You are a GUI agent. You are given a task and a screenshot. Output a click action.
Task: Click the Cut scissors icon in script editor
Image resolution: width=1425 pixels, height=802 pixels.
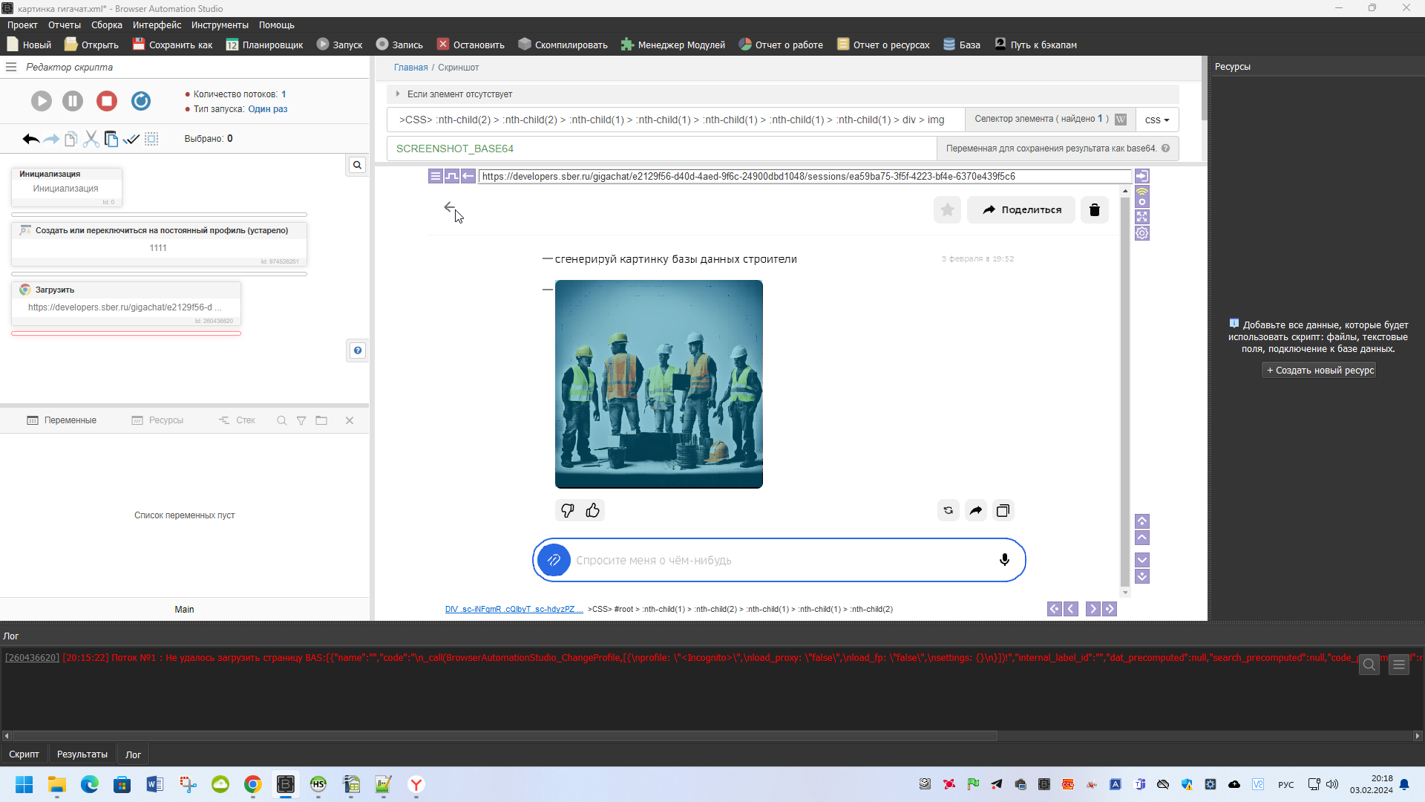pyautogui.click(x=91, y=139)
